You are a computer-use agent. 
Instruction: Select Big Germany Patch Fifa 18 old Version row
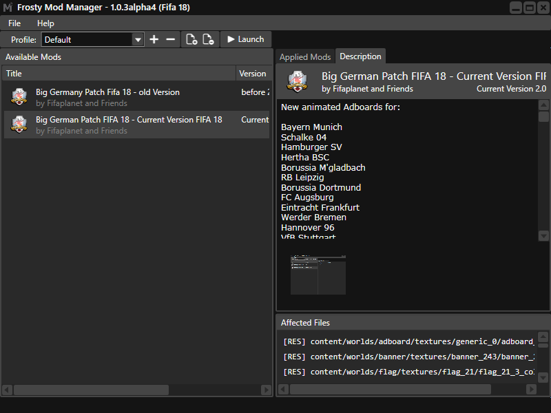136,97
